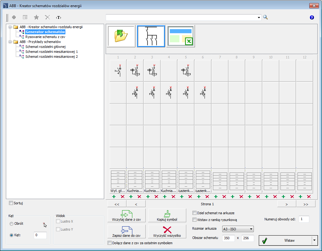This screenshot has width=322, height=251.
Task: Click the Numeruj obwody od field
Action: click(x=304, y=219)
